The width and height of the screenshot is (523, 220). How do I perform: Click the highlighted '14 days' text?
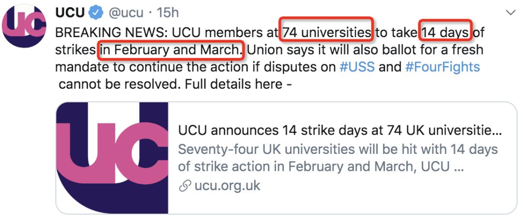click(x=445, y=33)
